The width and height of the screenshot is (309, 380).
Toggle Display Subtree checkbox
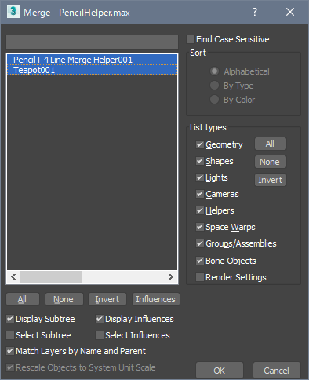(10, 319)
